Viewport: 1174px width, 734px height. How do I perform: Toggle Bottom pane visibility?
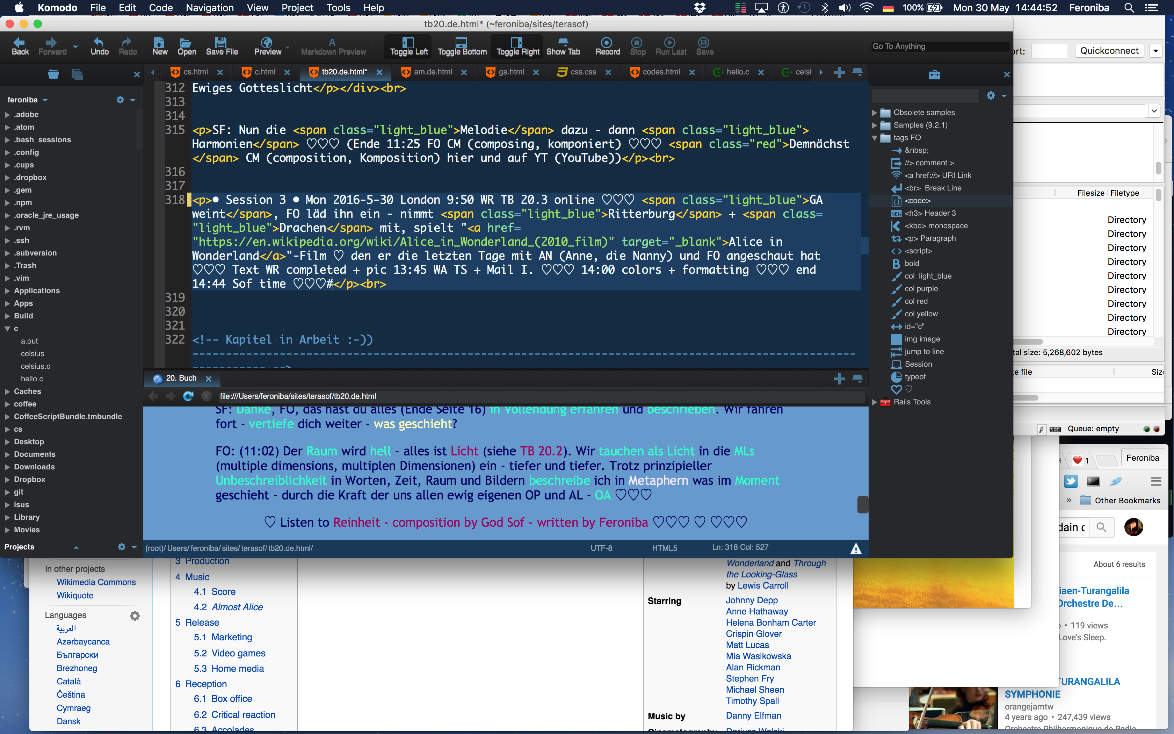pyautogui.click(x=461, y=46)
